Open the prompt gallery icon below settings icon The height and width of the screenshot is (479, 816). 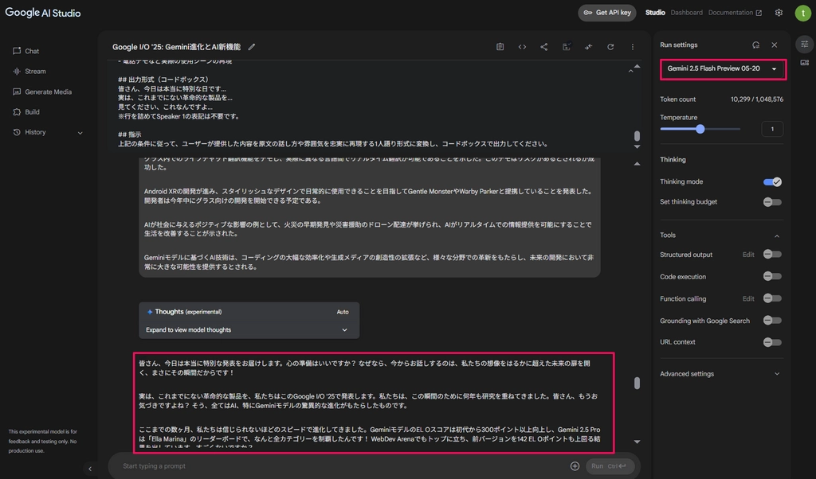click(x=805, y=63)
